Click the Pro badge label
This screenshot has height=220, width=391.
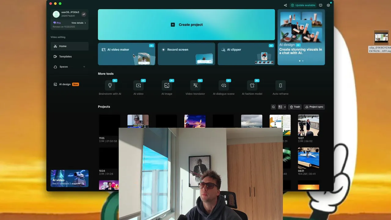[57, 23]
